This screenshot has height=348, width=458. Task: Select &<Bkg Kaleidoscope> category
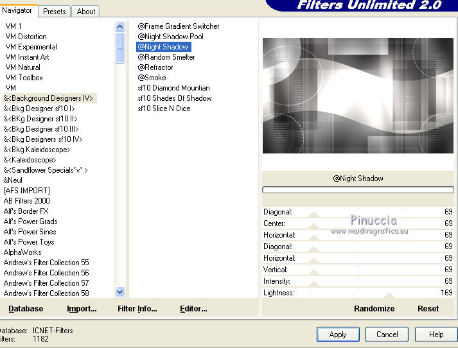pos(37,150)
